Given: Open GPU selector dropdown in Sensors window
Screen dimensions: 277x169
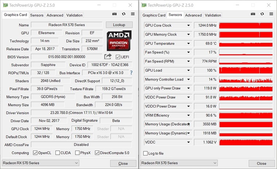Looking at the screenshot, I should point(179,163).
